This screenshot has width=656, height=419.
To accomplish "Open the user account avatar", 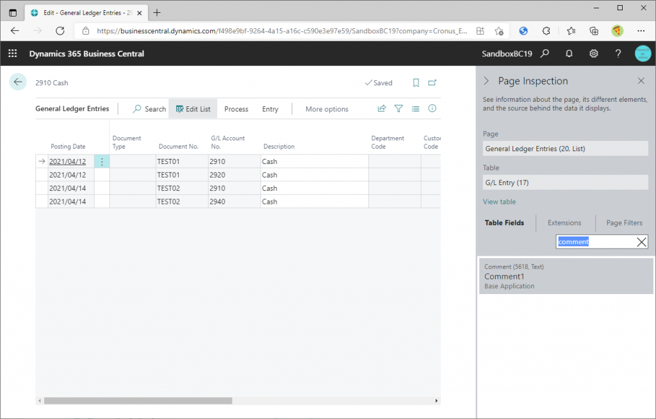I will [x=643, y=54].
